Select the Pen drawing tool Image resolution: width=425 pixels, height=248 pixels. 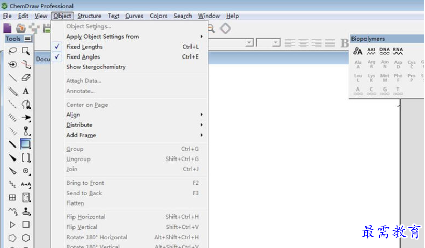[26, 105]
